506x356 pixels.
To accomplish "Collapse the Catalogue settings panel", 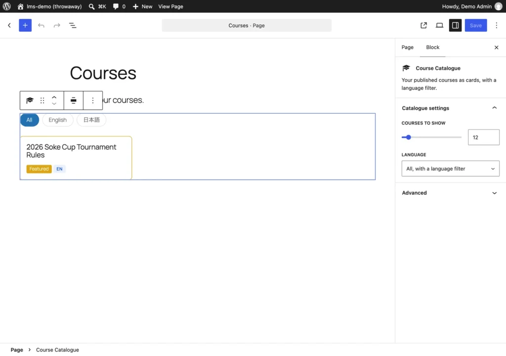I will point(451,108).
